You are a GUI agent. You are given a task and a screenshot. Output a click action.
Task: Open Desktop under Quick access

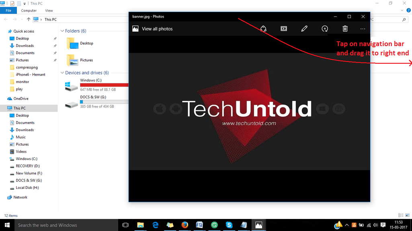coord(19,38)
